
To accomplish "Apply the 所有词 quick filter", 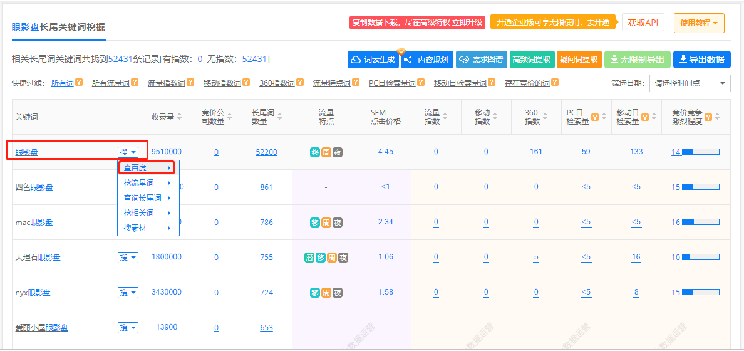I will click(x=63, y=83).
